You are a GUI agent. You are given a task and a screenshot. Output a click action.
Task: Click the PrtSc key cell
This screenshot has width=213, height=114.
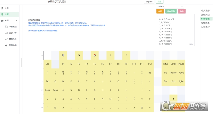[x=166, y=64]
